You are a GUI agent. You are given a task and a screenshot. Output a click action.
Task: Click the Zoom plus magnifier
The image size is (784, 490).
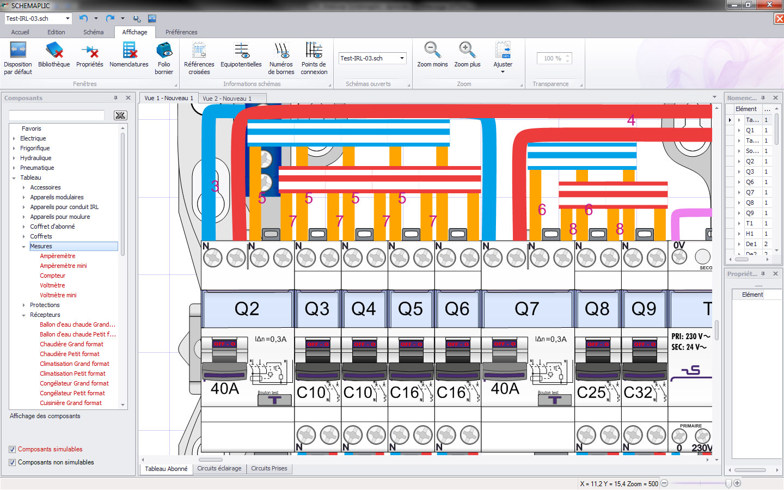click(467, 50)
